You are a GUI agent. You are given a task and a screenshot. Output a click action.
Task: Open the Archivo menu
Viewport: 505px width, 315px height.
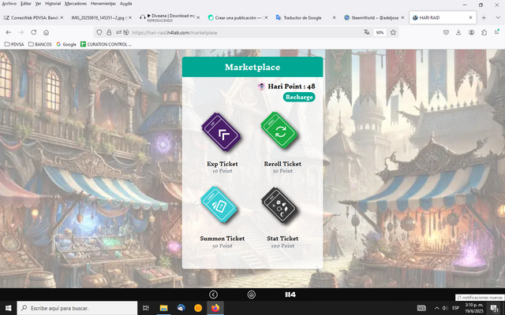coord(9,3)
